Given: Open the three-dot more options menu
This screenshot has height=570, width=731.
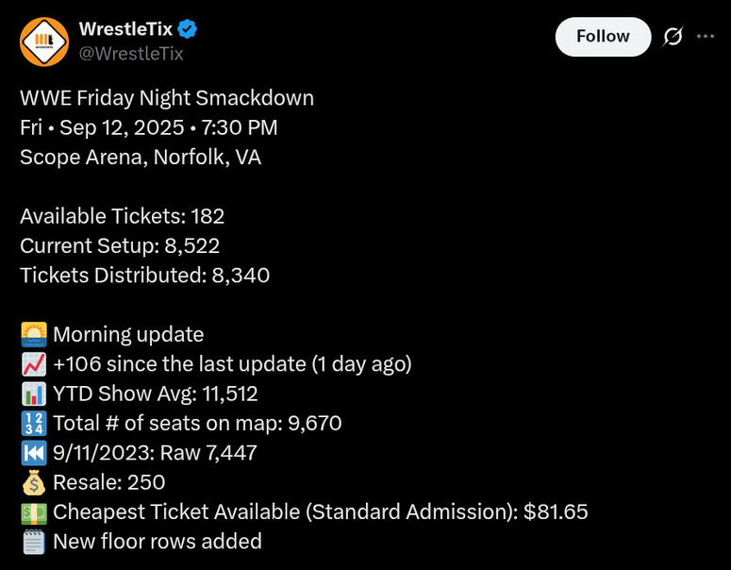Looking at the screenshot, I should click(706, 37).
